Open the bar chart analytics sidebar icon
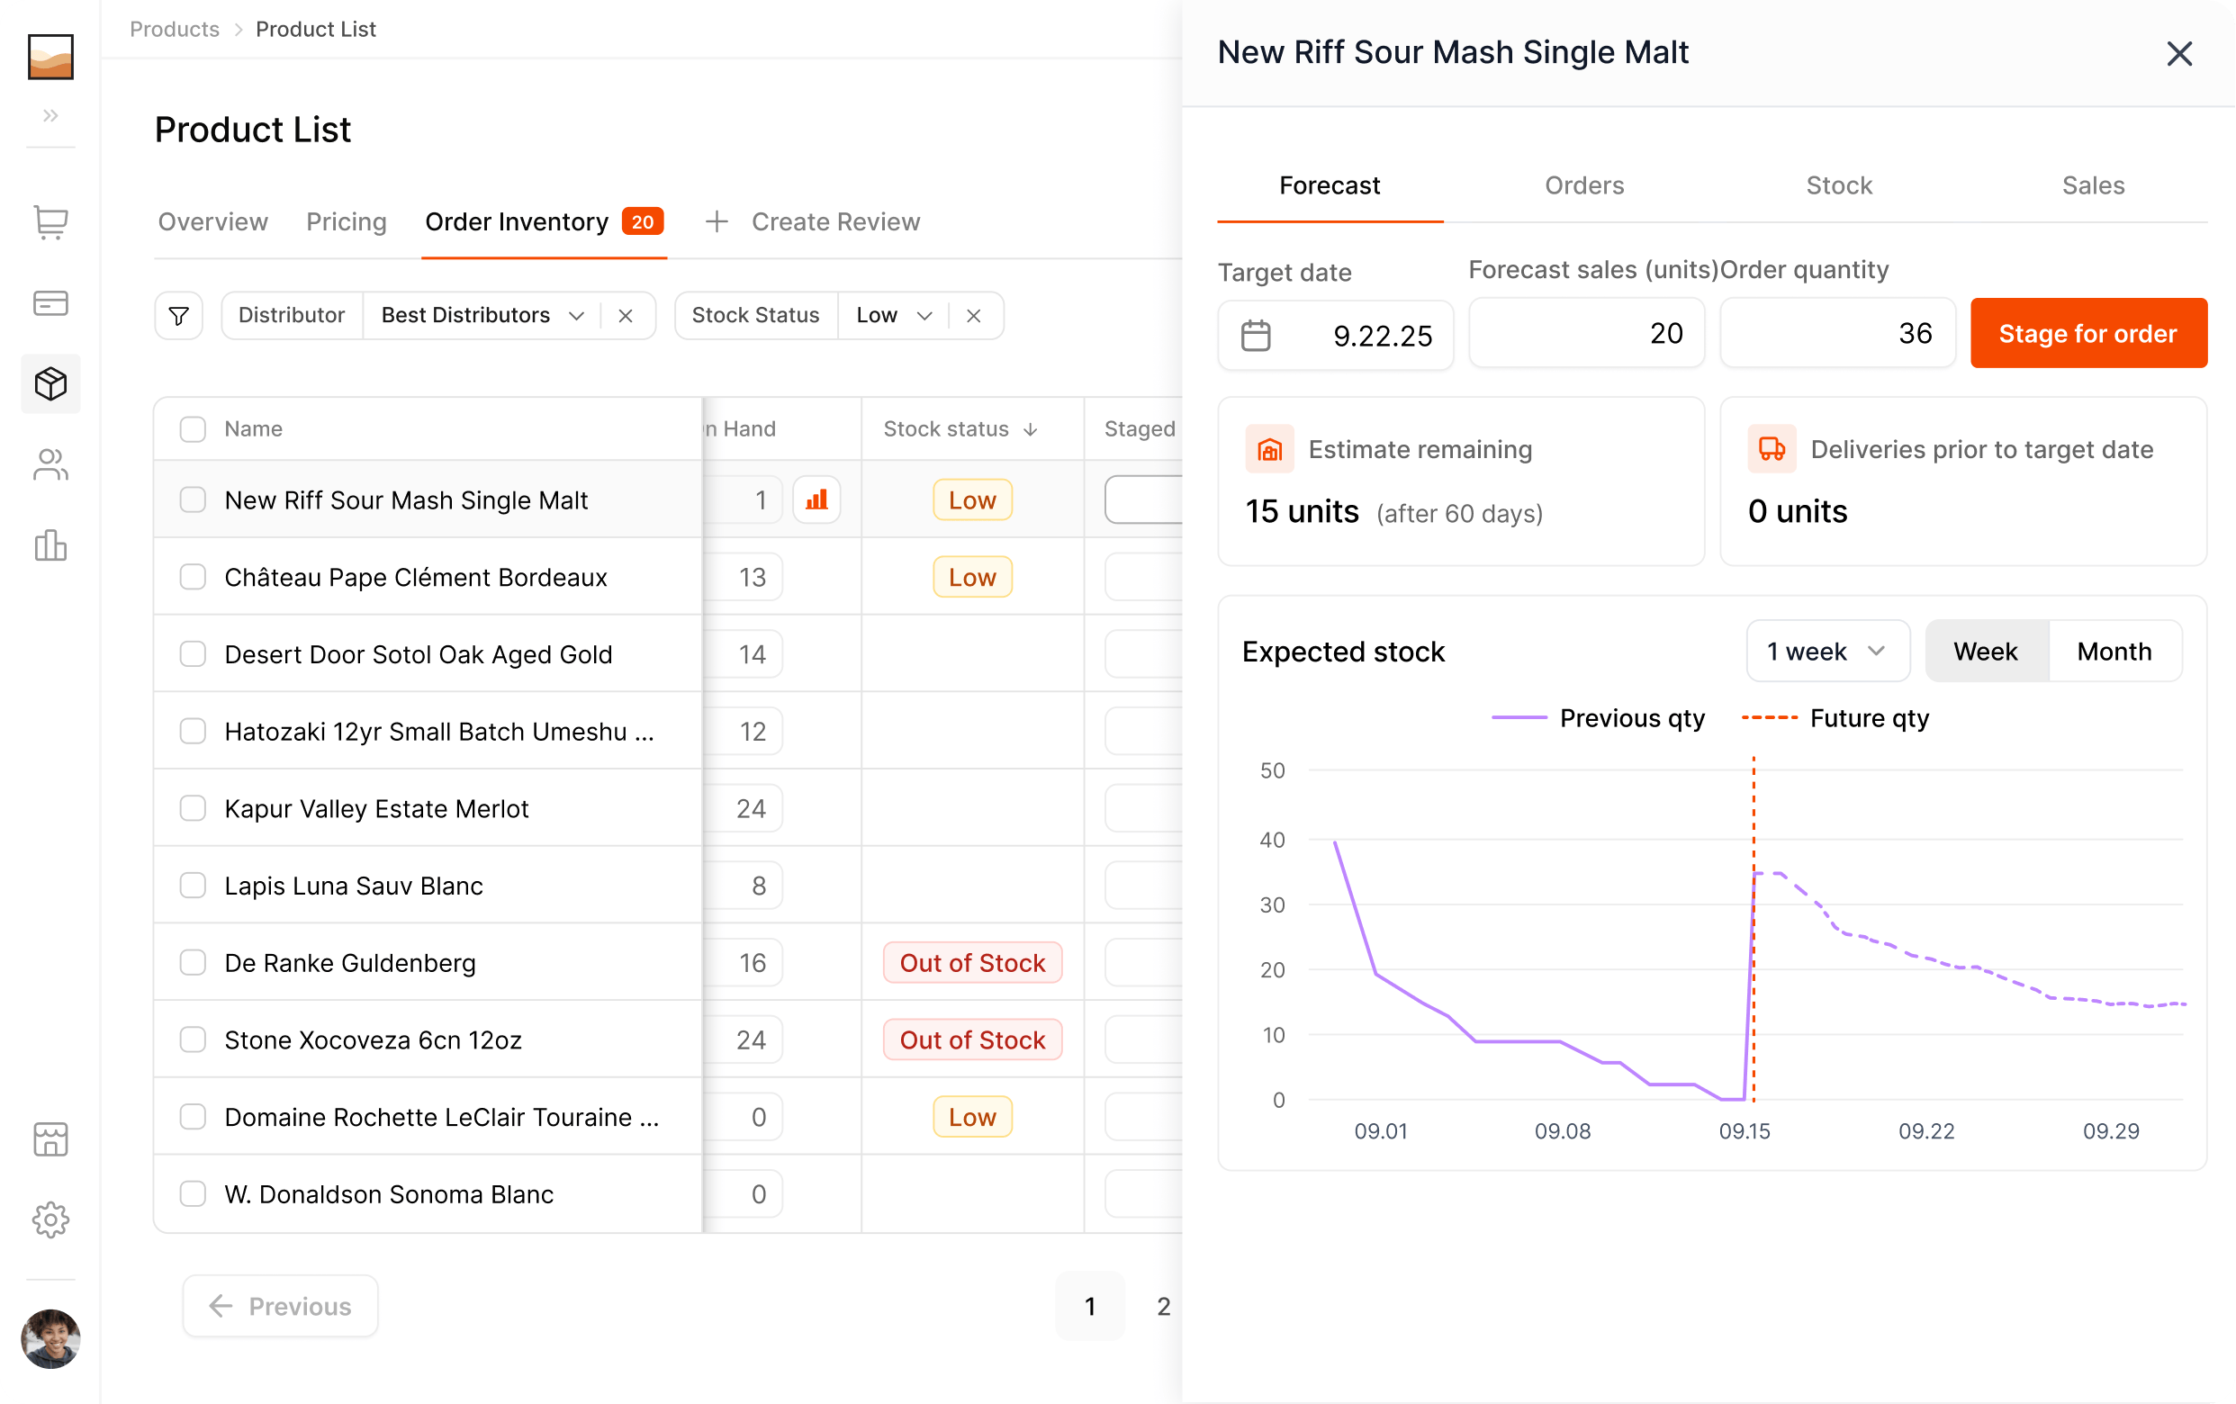The width and height of the screenshot is (2236, 1404). click(x=50, y=545)
